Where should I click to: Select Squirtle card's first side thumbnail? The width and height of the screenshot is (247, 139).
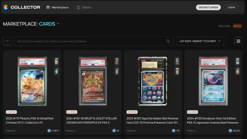[x=177, y=61]
